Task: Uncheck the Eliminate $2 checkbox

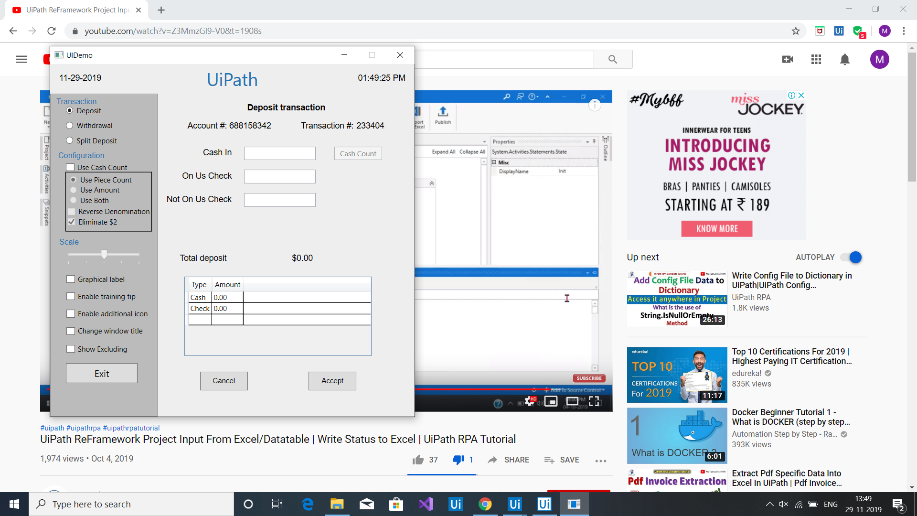Action: pyautogui.click(x=72, y=222)
